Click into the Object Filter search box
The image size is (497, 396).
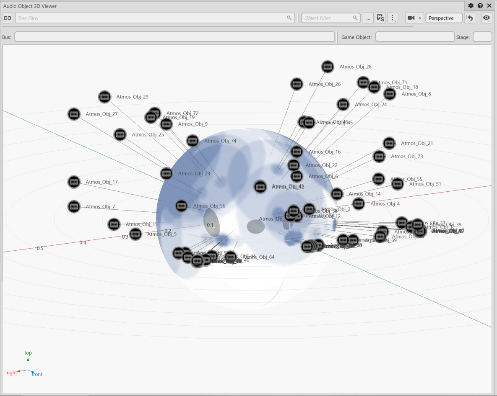[327, 18]
